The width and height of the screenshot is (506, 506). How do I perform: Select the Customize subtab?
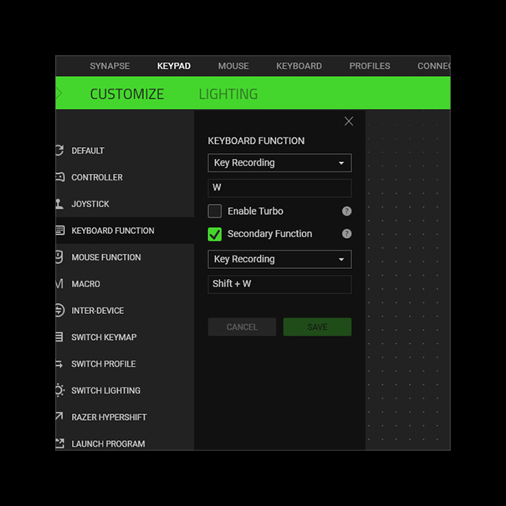coord(126,94)
